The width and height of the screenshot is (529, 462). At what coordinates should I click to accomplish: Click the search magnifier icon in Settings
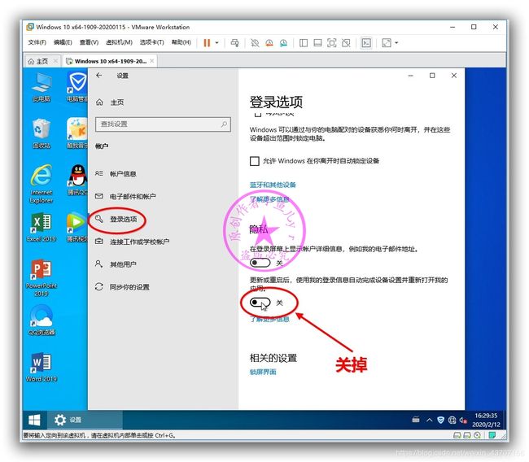click(x=224, y=124)
